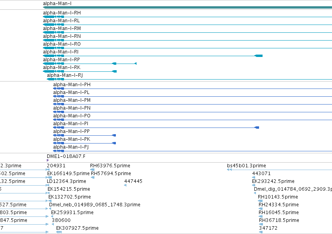Viewport: 332px width, 234px height.
Task: Click the 347172 feature glyph
Action: (261, 232)
